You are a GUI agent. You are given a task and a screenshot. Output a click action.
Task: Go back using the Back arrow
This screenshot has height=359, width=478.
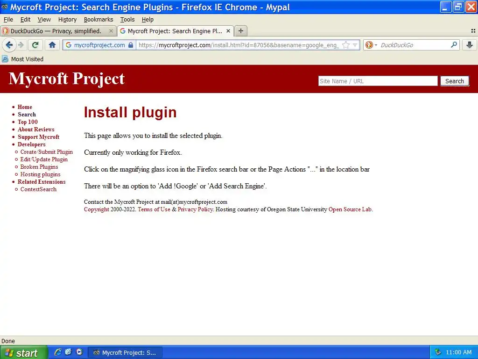9,45
